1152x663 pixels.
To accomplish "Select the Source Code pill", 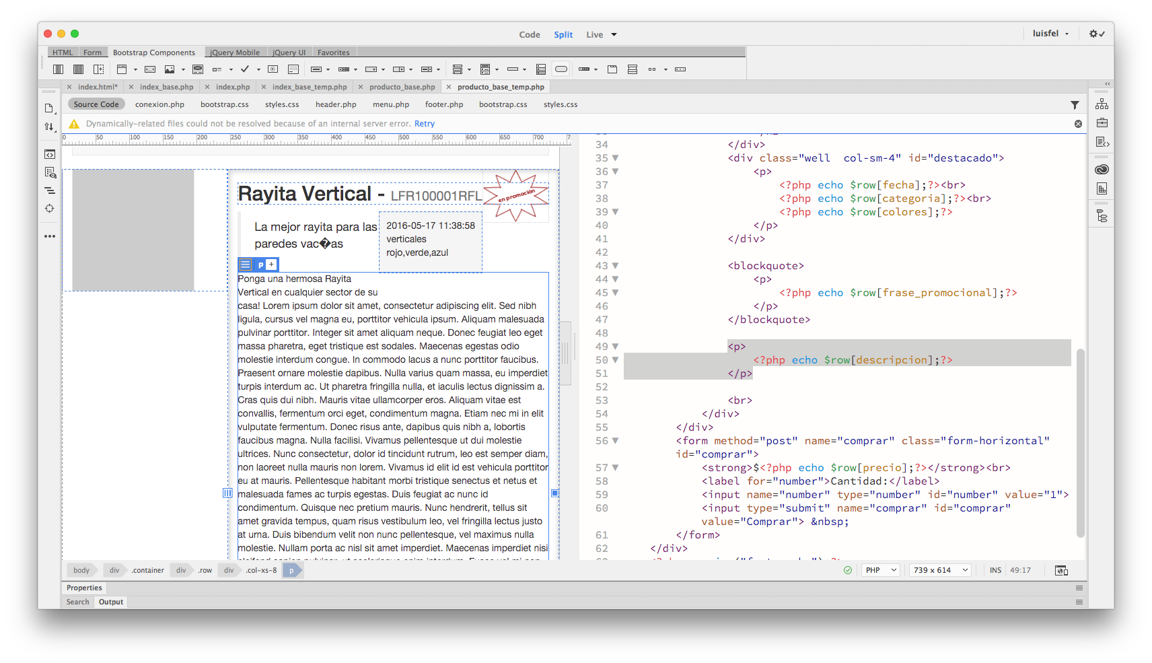I will (96, 104).
